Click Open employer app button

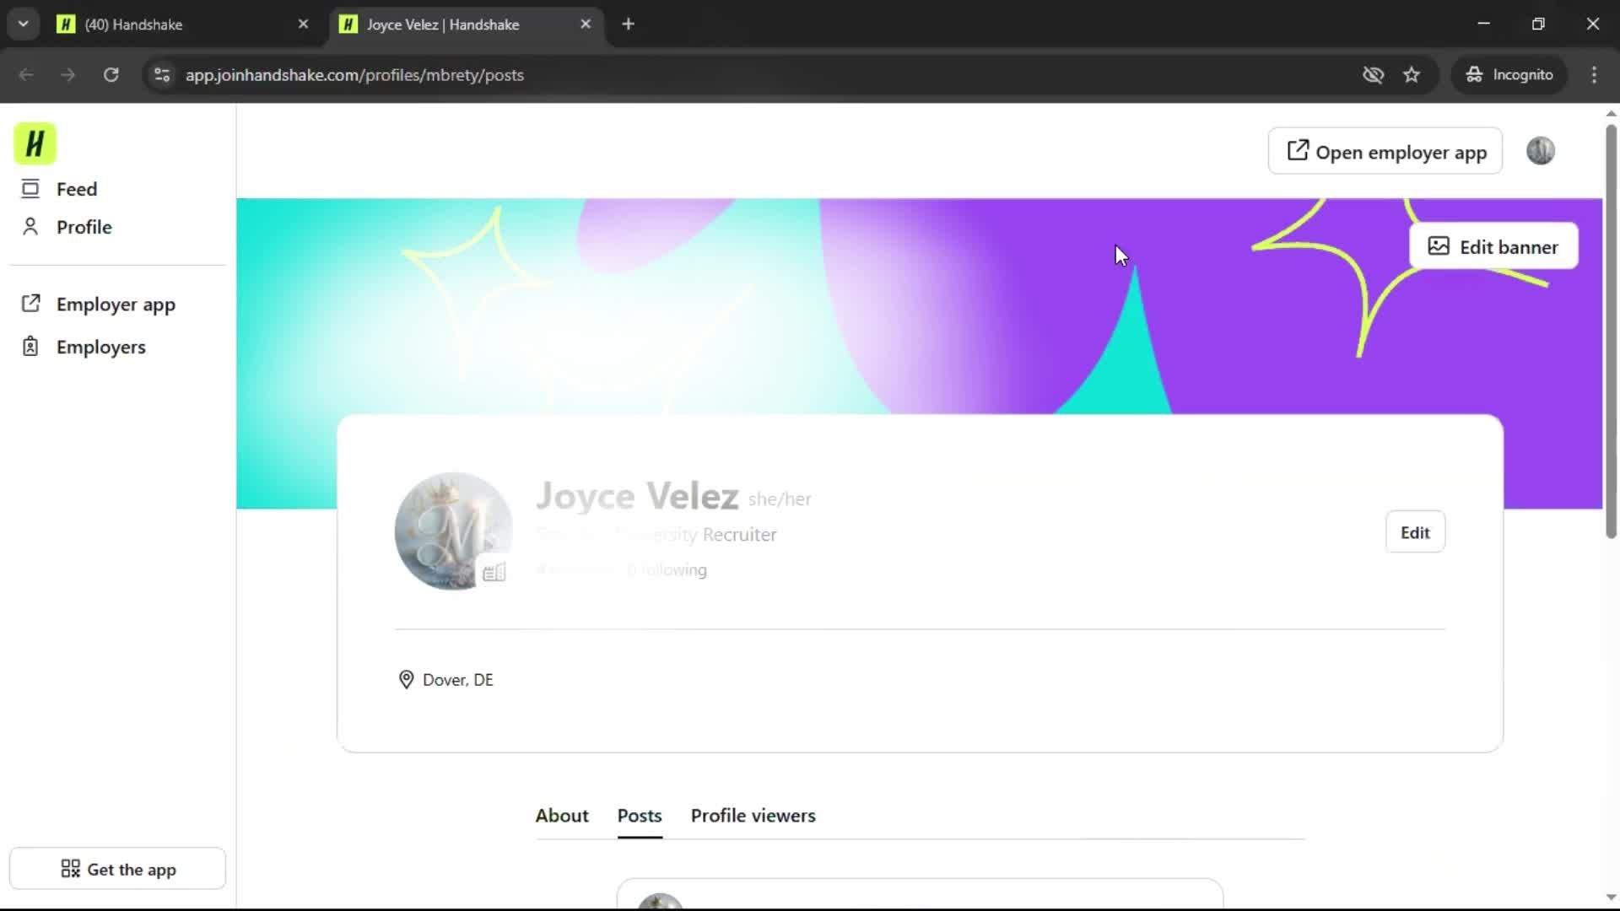coord(1385,152)
